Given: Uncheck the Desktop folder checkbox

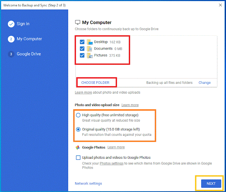Looking at the screenshot, I should (x=82, y=42).
